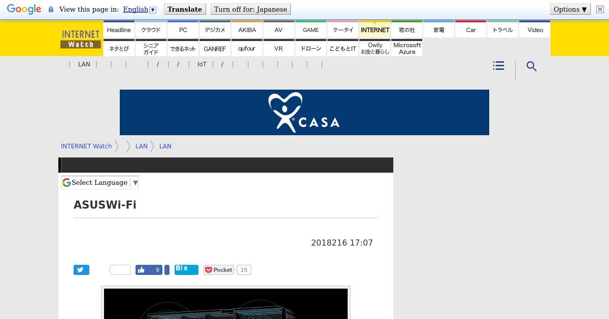This screenshot has height=319, width=609.
Task: Click the Hatena bookmark B! button
Action: click(186, 269)
